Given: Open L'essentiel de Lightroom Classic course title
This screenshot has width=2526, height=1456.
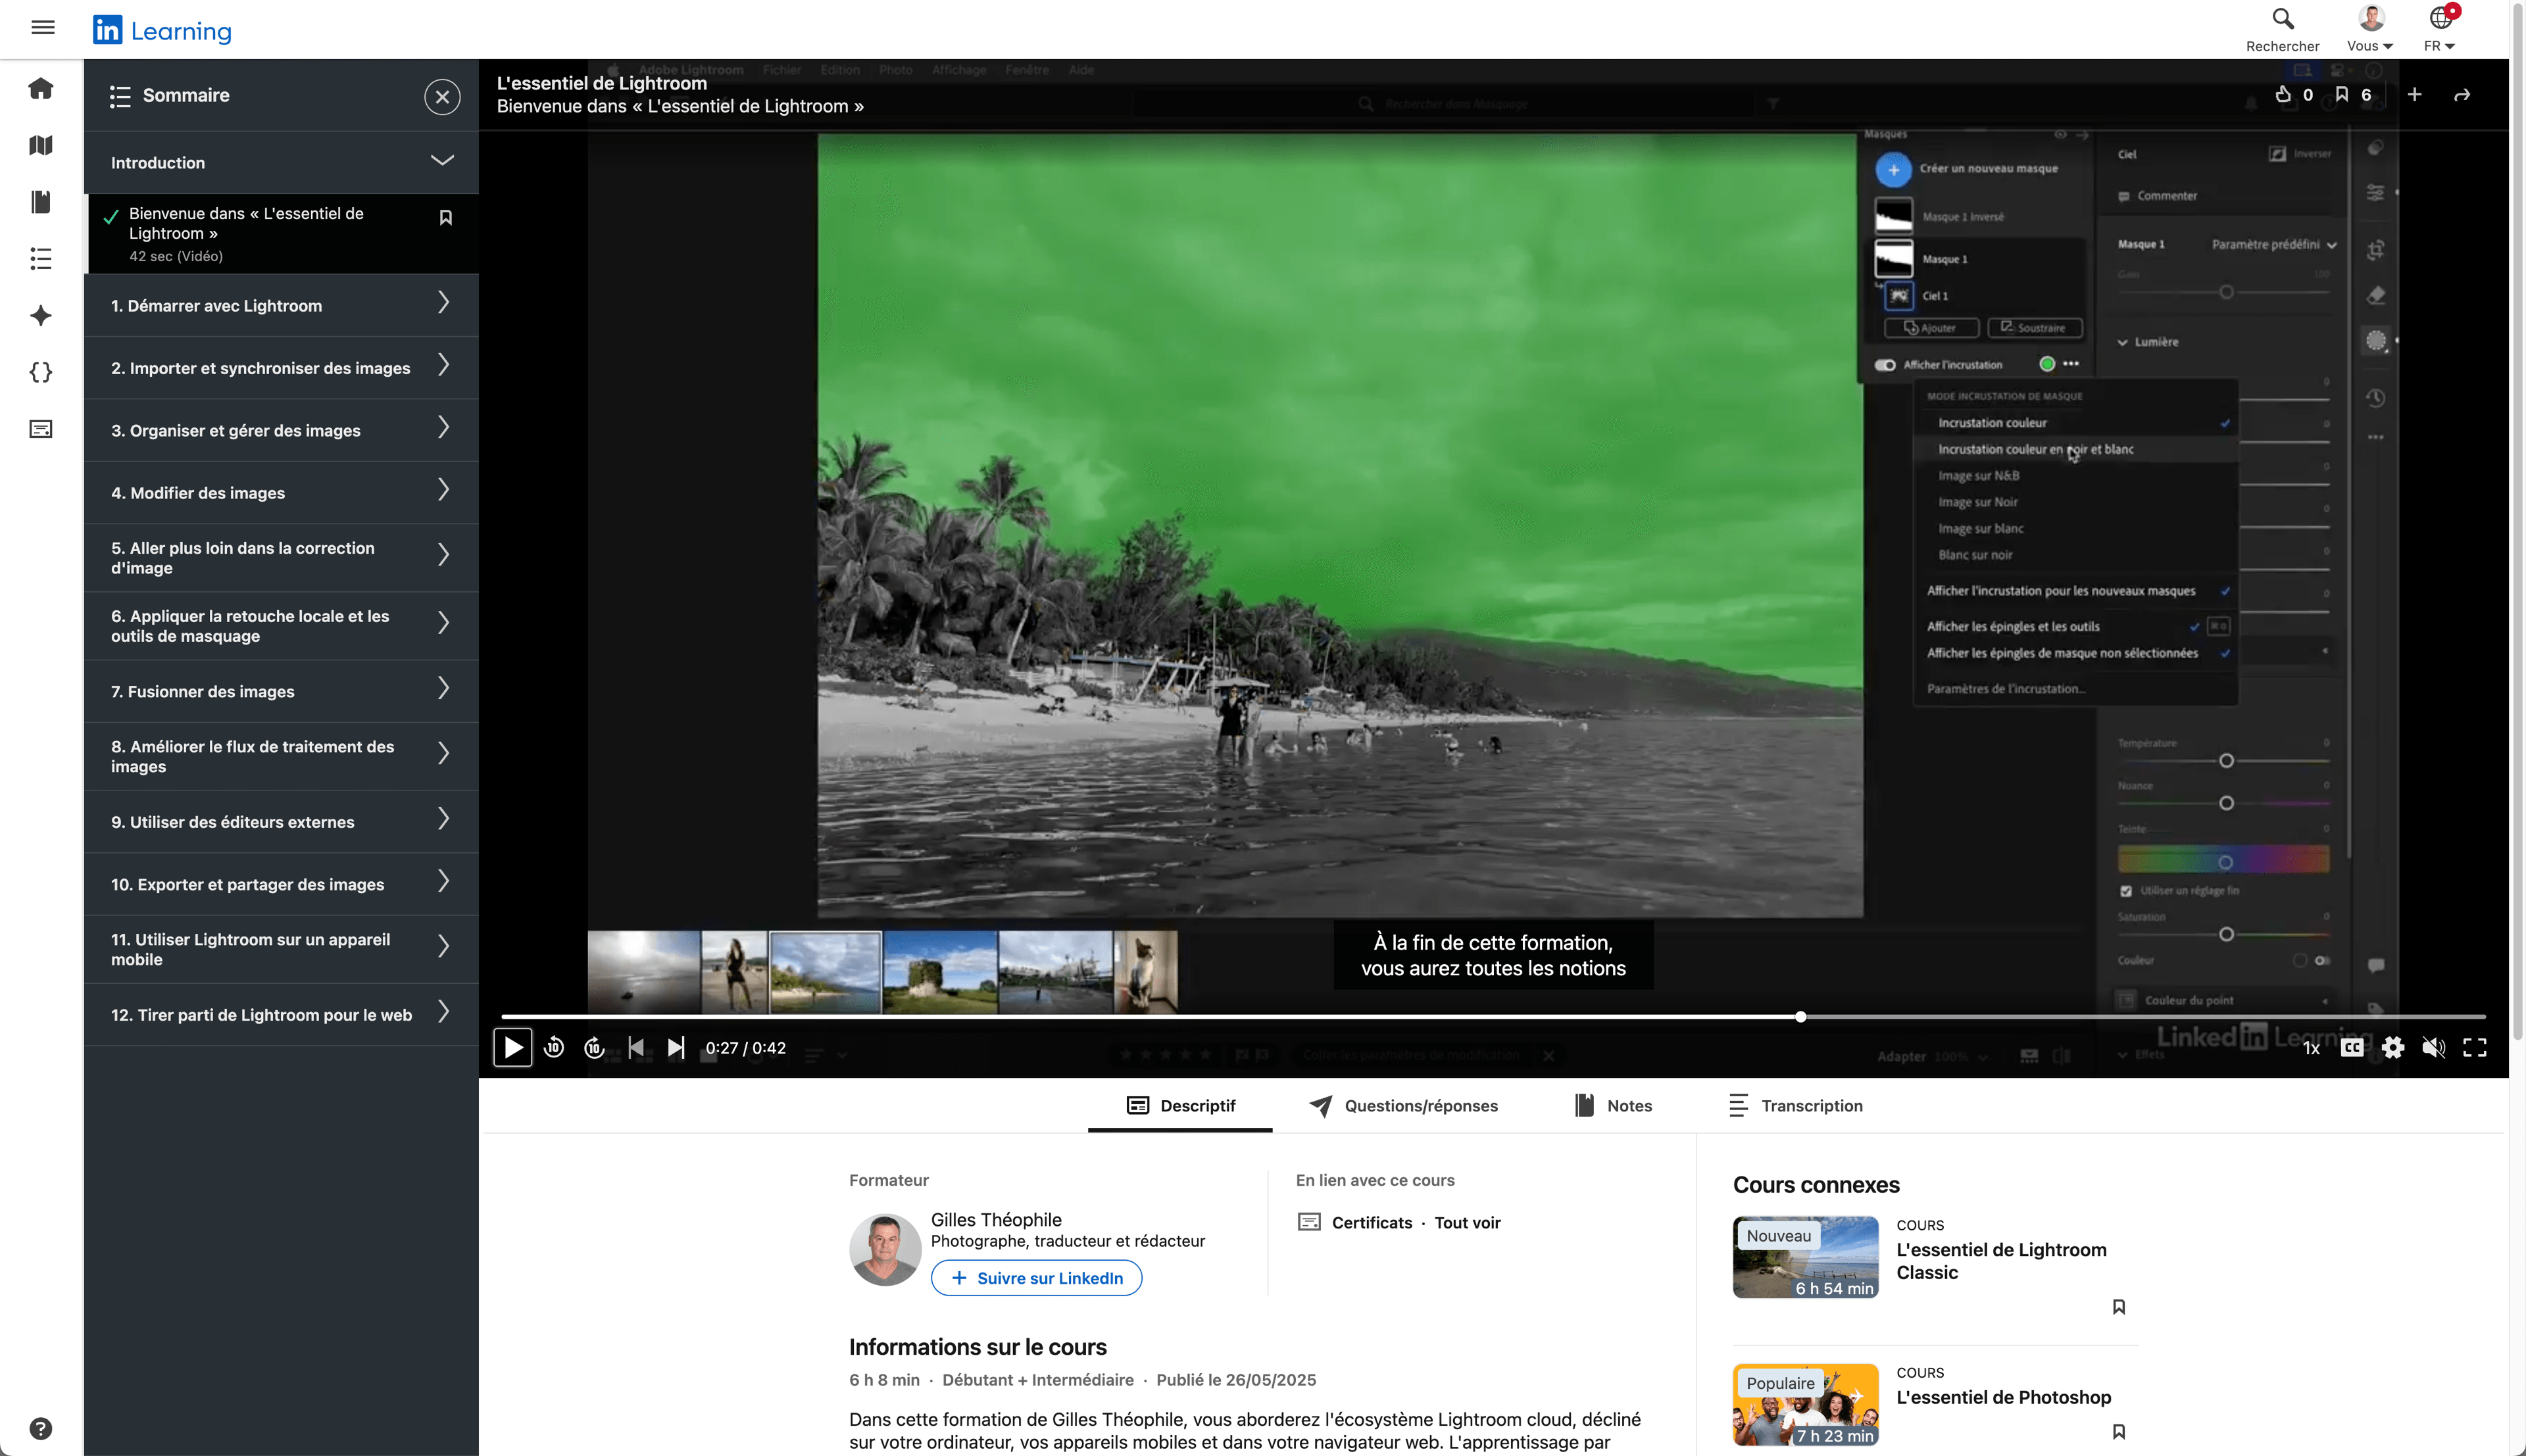Looking at the screenshot, I should pyautogui.click(x=2001, y=1261).
